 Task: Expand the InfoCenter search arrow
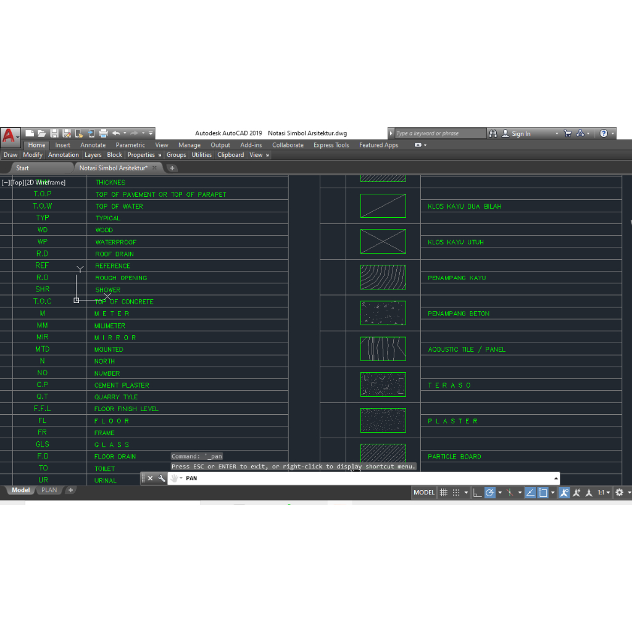[x=391, y=133]
